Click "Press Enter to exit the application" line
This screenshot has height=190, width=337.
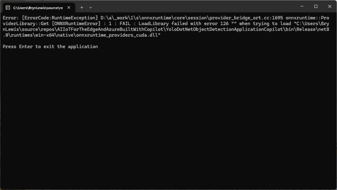tap(50, 47)
